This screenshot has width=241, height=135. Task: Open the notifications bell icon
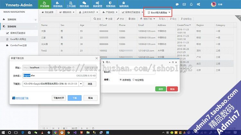[x=191, y=4]
